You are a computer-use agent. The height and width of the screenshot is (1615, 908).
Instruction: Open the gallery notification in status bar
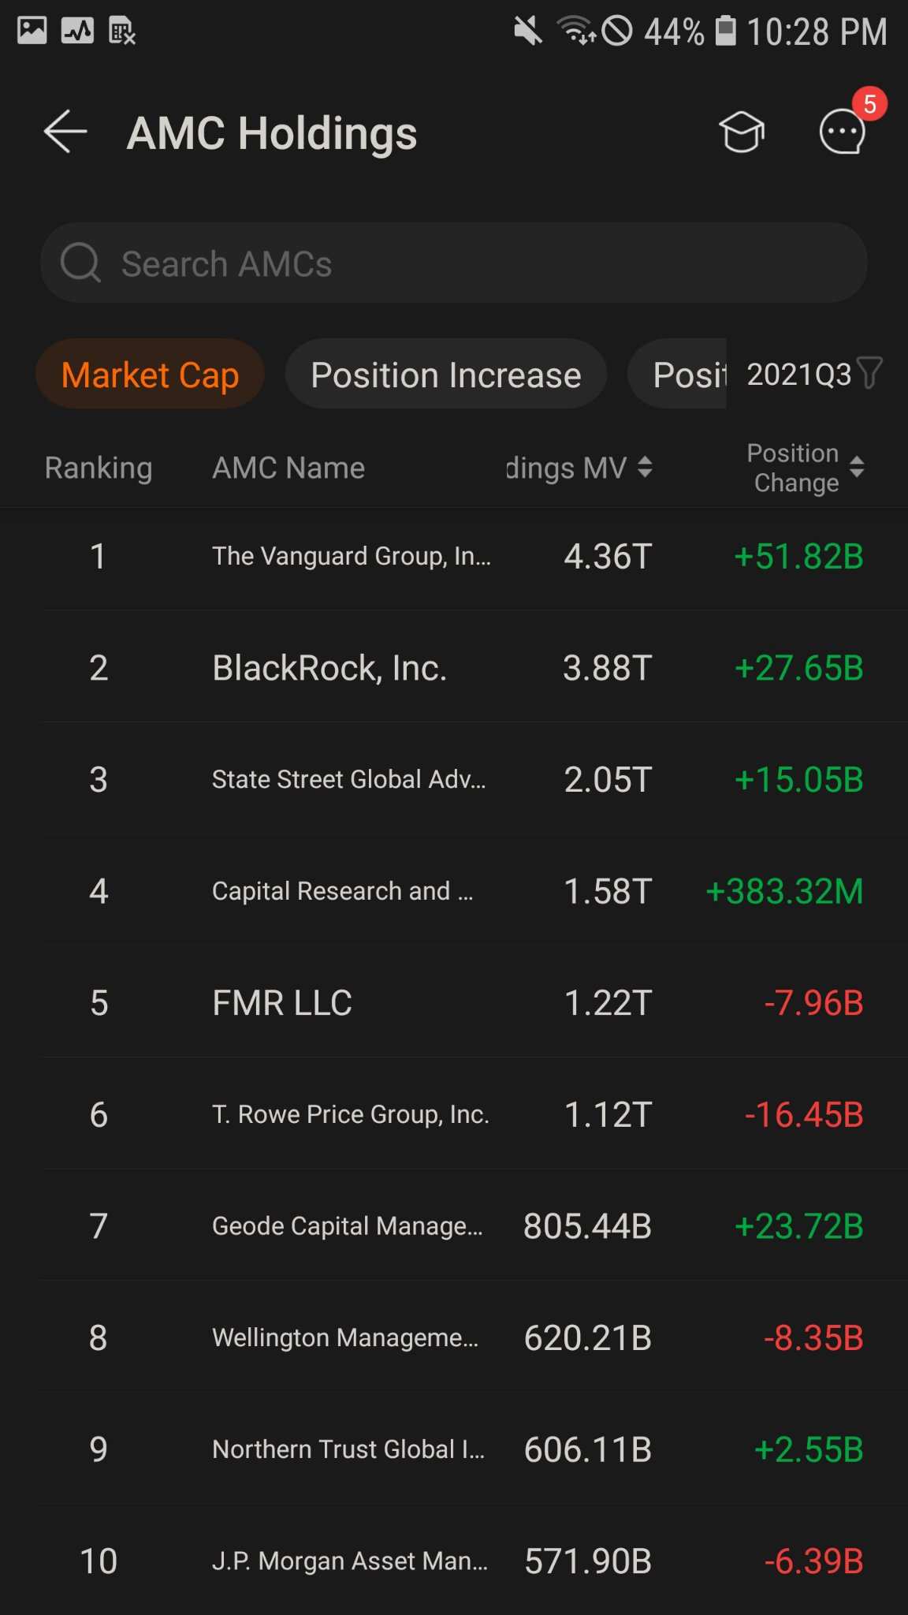point(32,31)
